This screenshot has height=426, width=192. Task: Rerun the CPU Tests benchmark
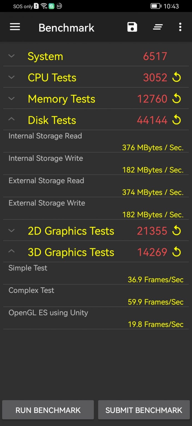point(177,78)
